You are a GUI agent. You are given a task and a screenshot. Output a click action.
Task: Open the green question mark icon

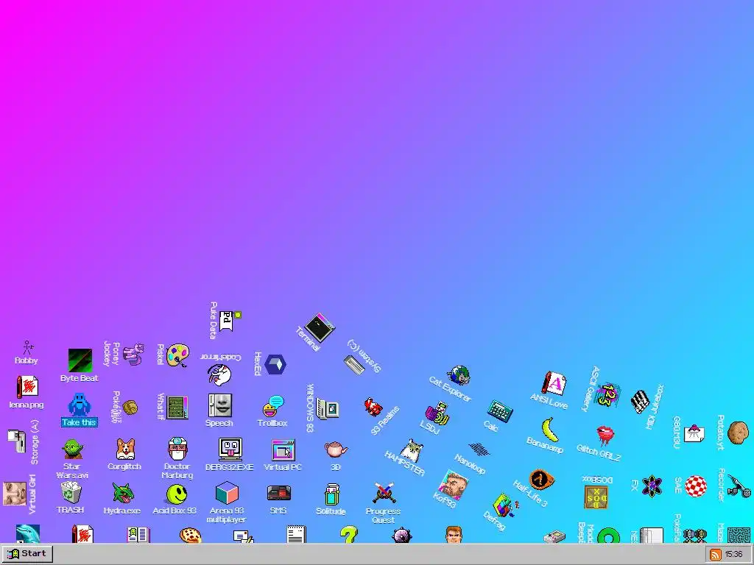coord(348,535)
